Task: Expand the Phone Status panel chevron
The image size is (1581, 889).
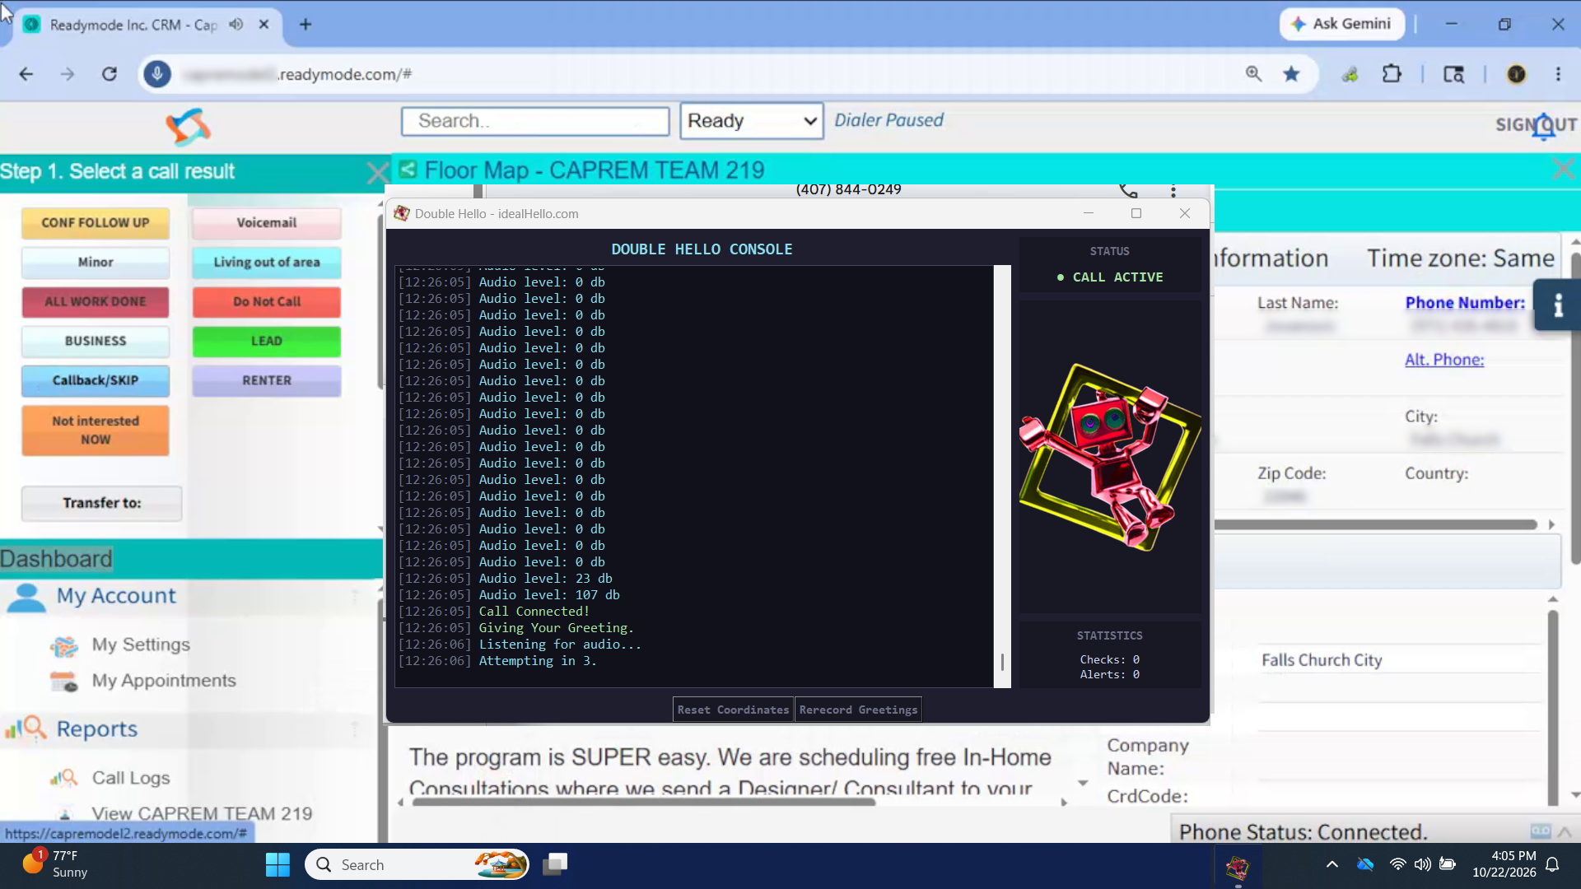Action: tap(1564, 831)
